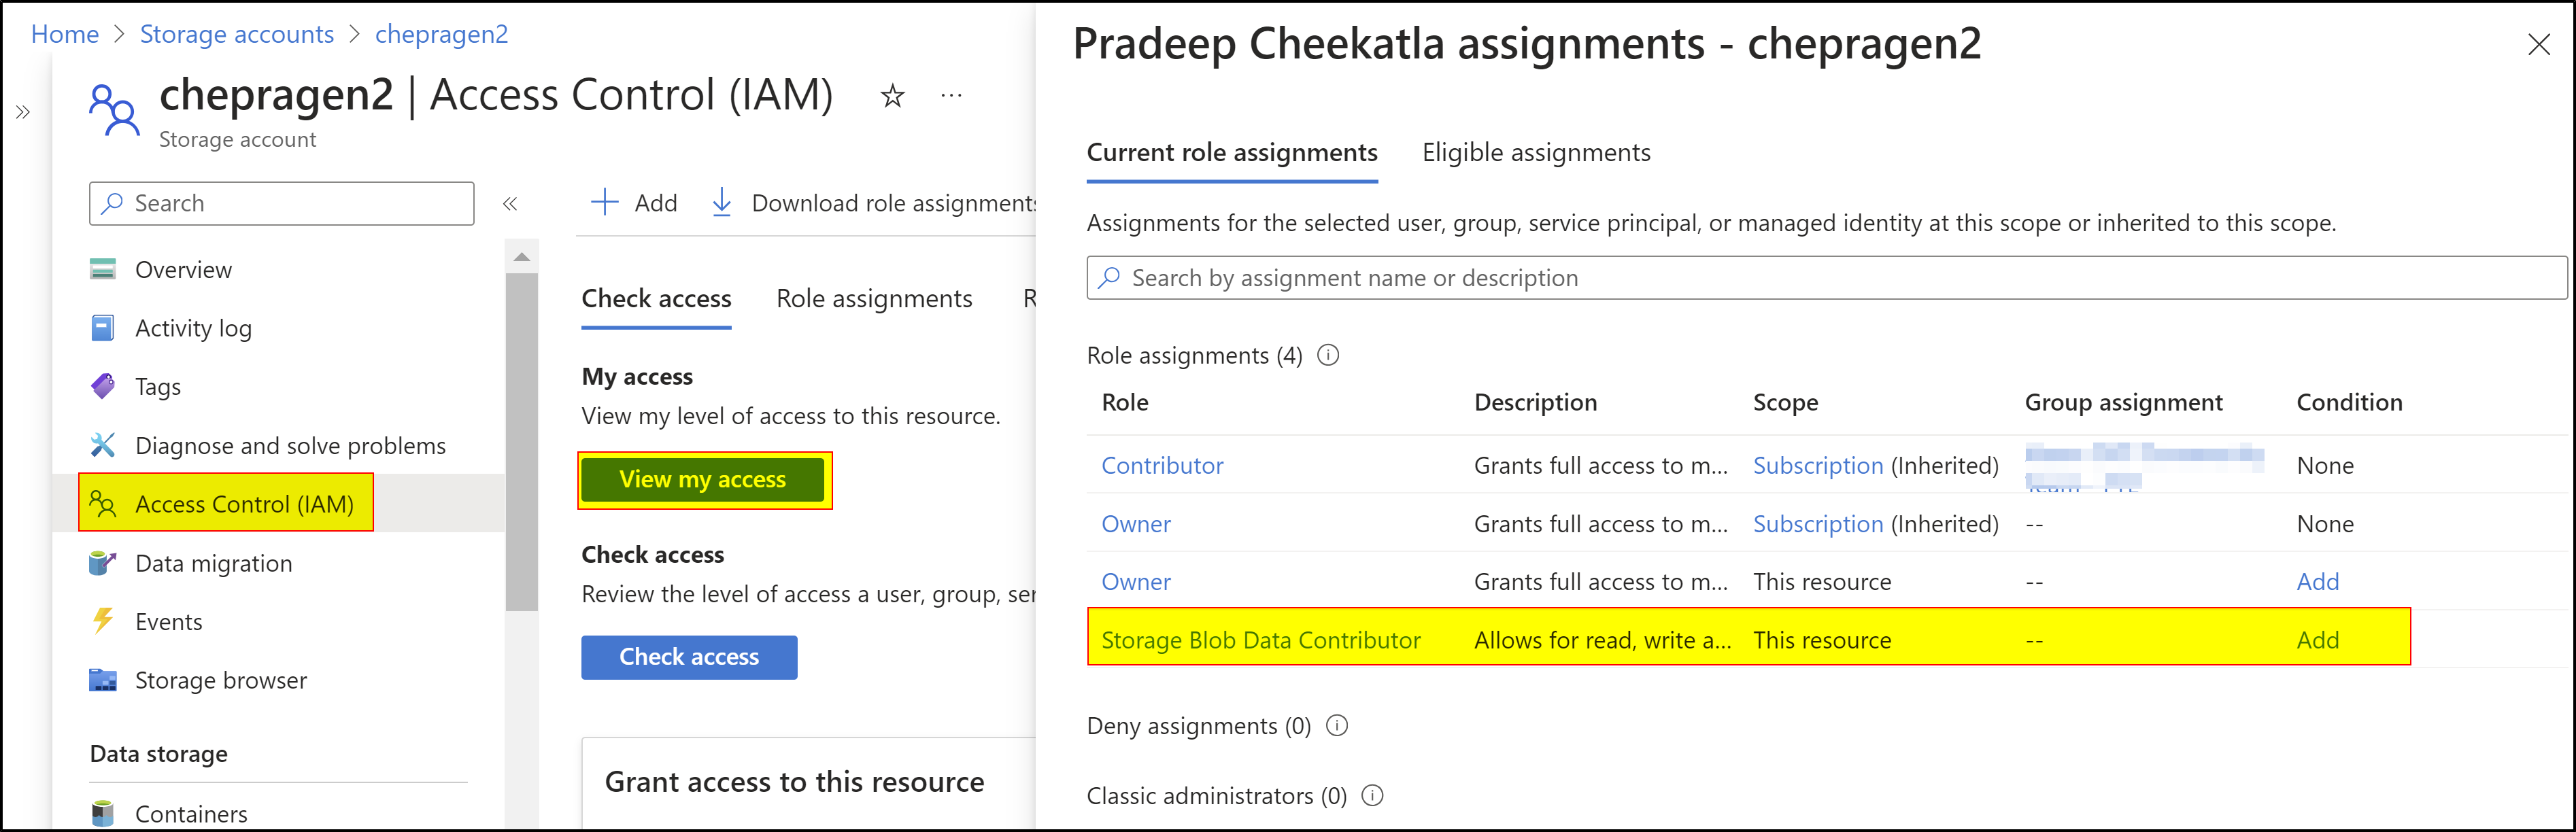
Task: Go to Storage accounts breadcrumb
Action: 237,34
